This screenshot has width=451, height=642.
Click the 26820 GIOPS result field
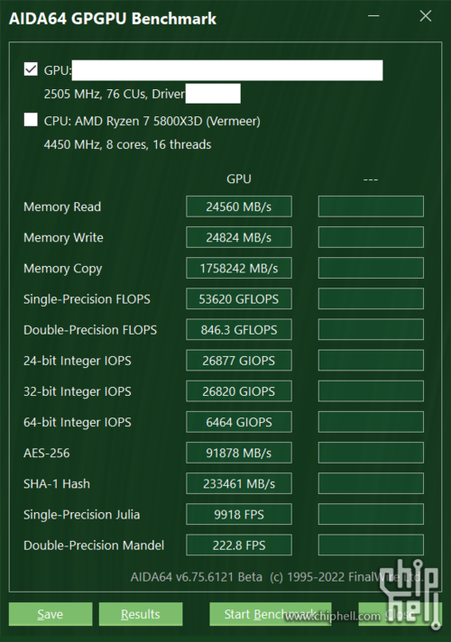point(239,391)
